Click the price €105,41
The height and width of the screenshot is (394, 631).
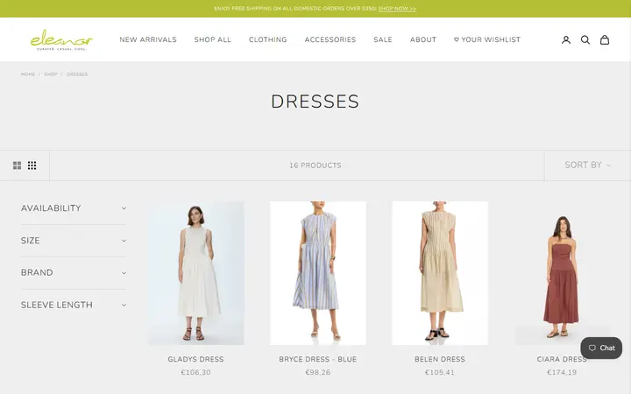pos(440,373)
